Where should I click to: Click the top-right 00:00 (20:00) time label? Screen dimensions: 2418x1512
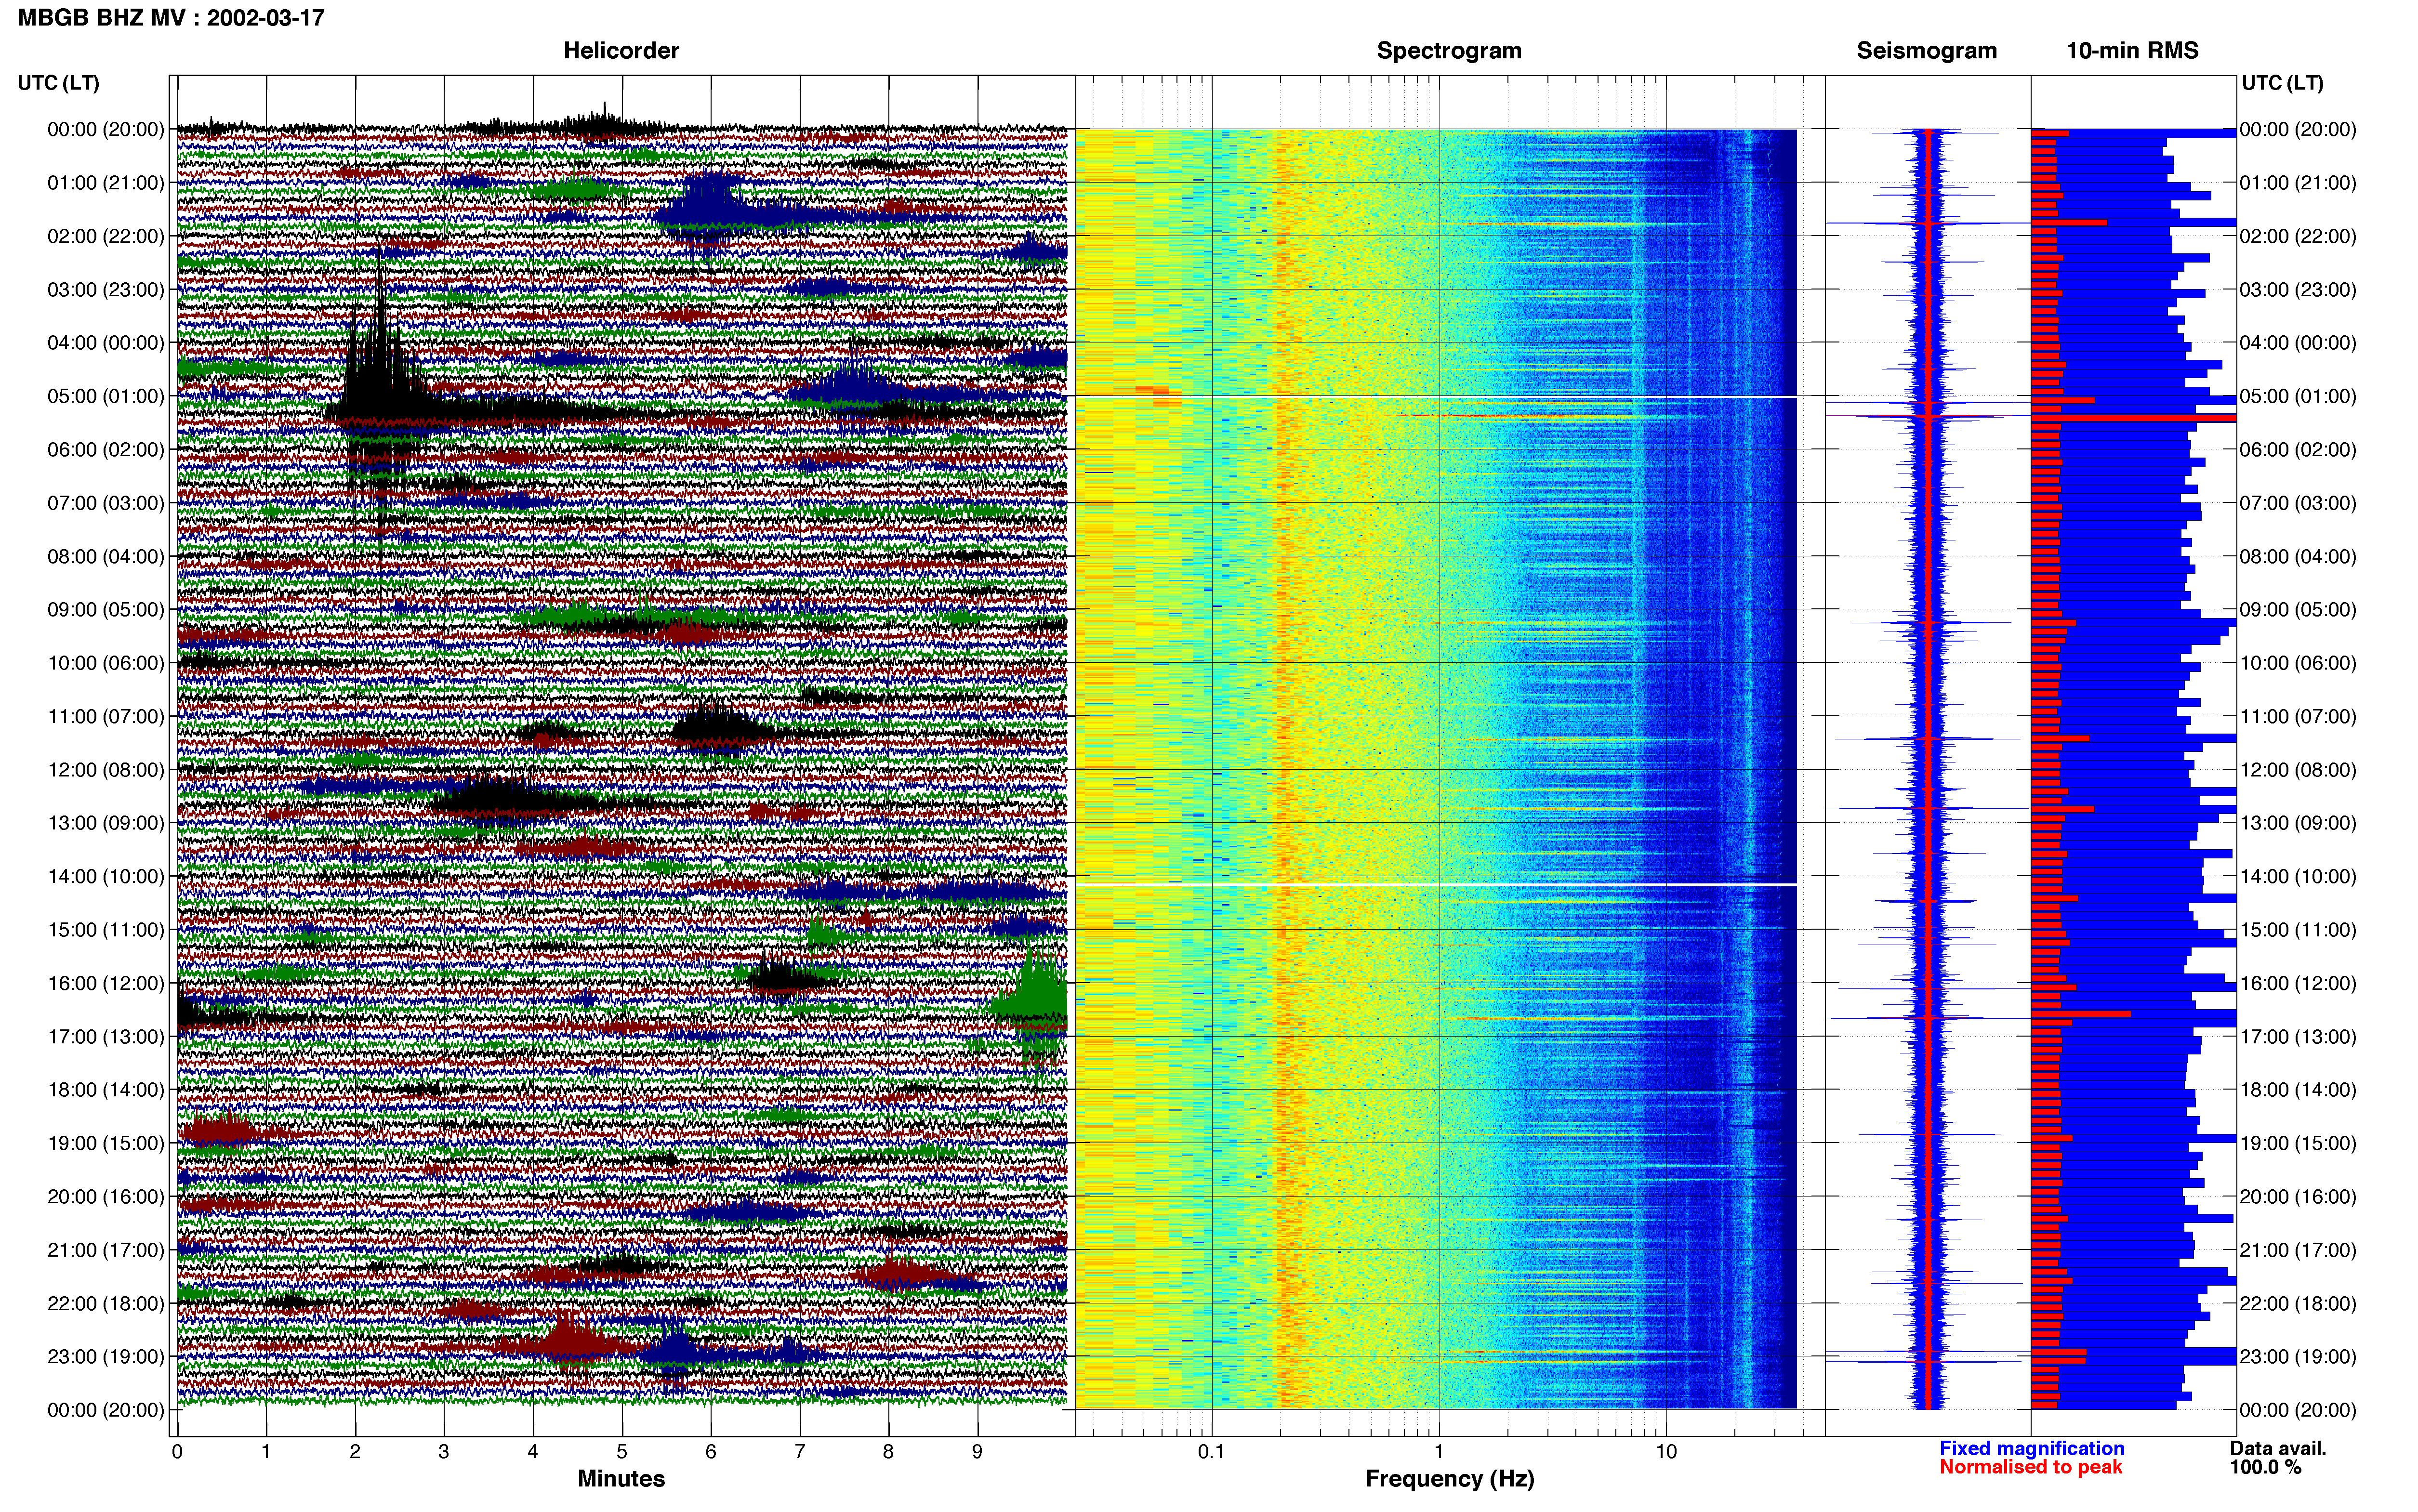pyautogui.click(x=2298, y=129)
